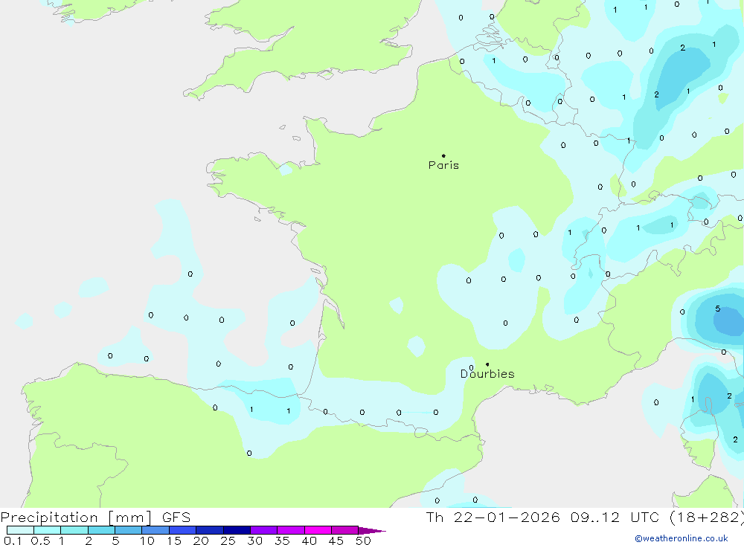Viewport: 744px width, 545px height.
Task: Open the weatheronline.co.uk copyright link
Action: click(x=682, y=538)
